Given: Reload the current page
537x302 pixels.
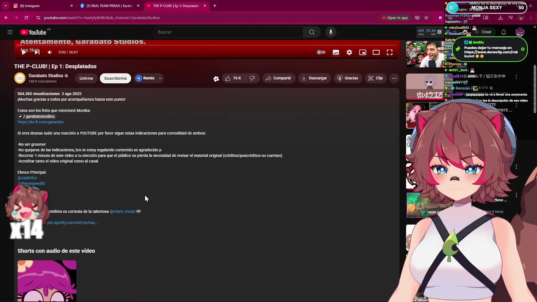Looking at the screenshot, I should [26, 18].
